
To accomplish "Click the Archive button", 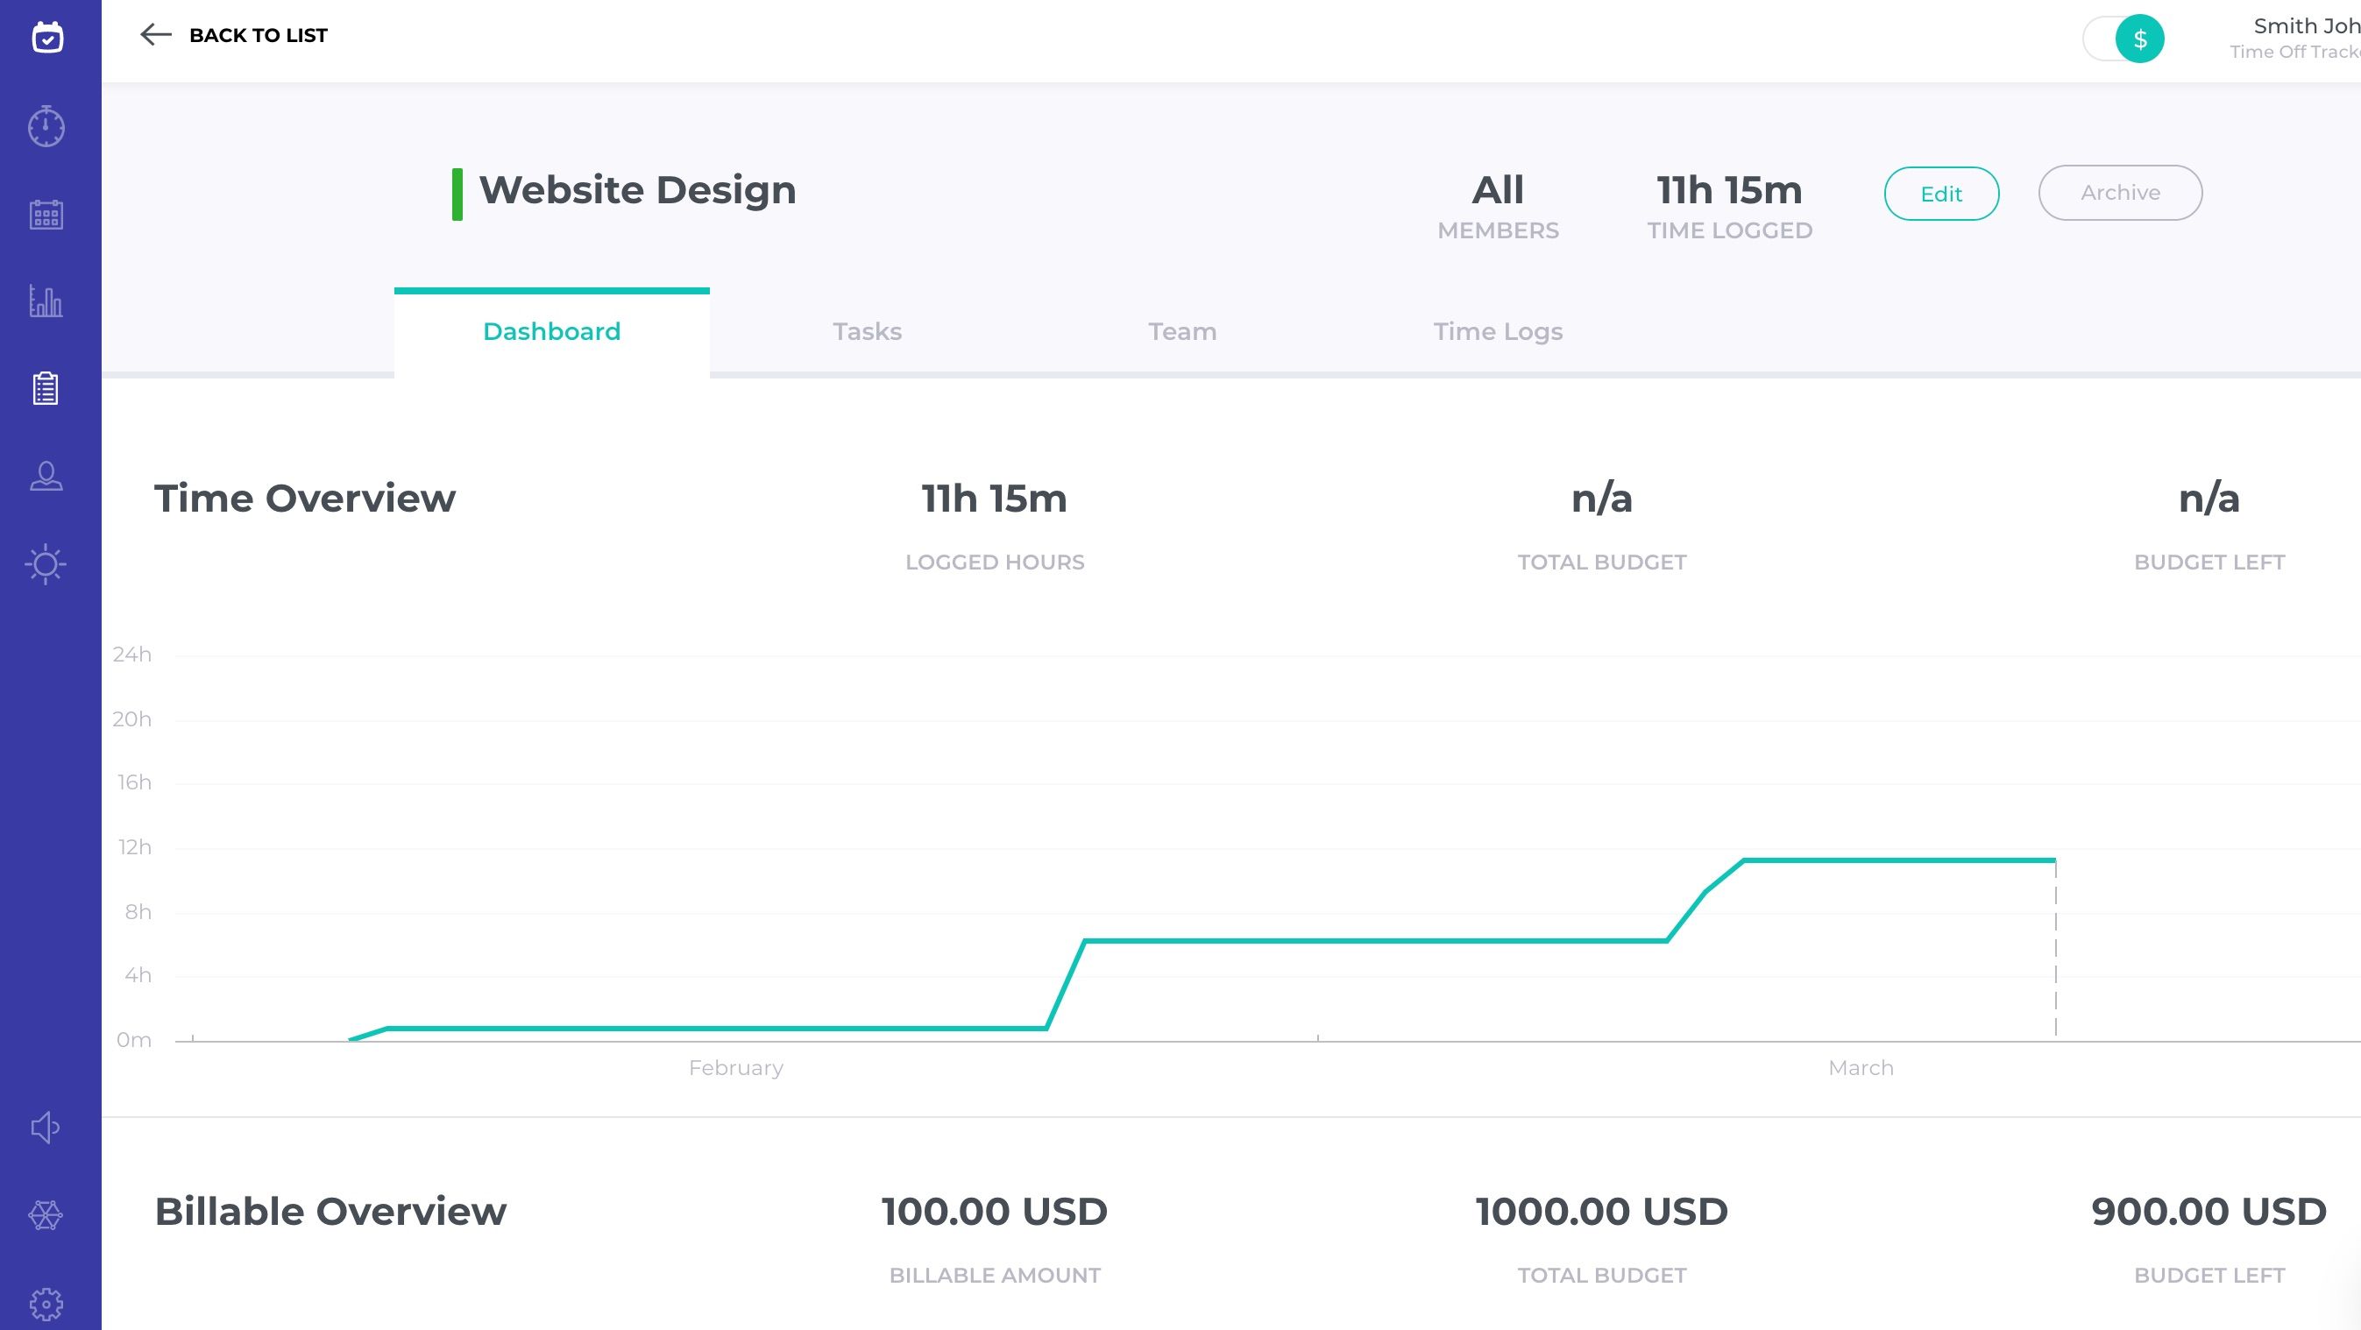I will (2119, 194).
